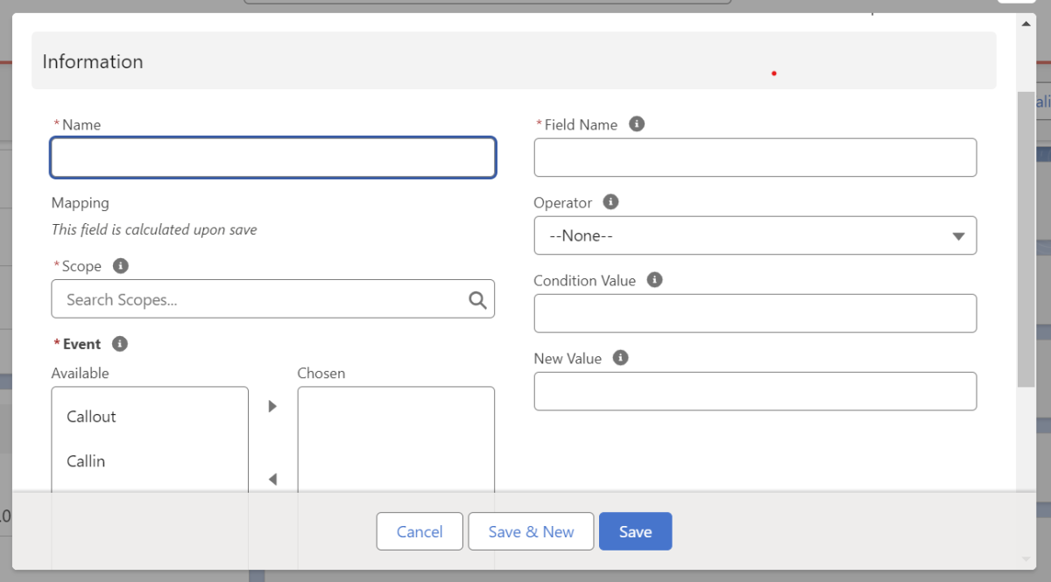
Task: Click the Condition Value input box
Action: 755,313
